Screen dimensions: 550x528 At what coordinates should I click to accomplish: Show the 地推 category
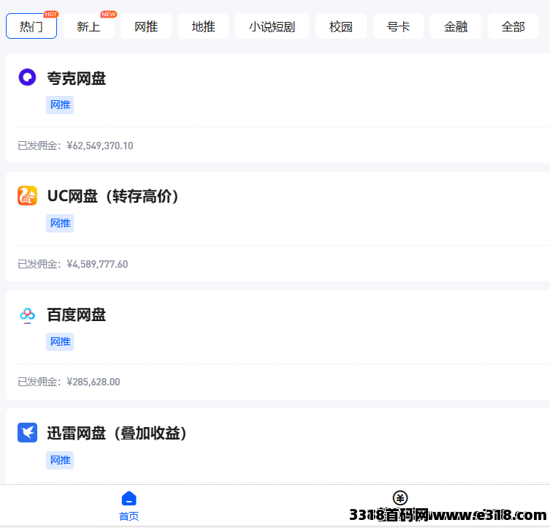(204, 26)
